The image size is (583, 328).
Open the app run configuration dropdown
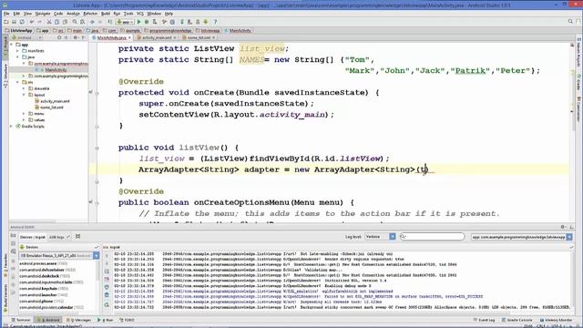(125, 22)
